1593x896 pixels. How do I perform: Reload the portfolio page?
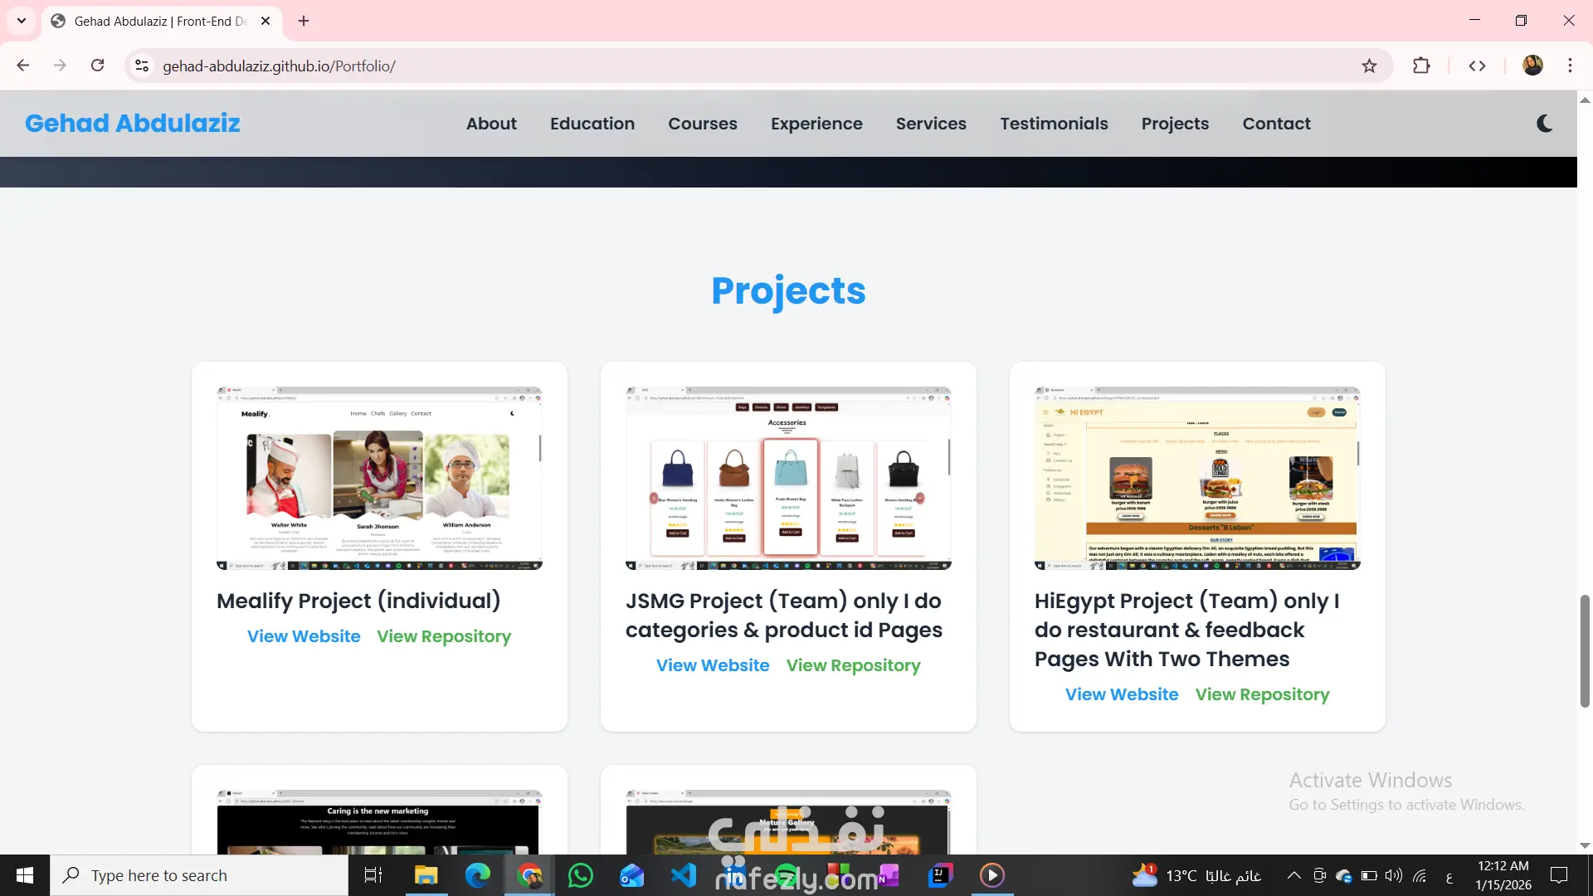[x=97, y=66]
